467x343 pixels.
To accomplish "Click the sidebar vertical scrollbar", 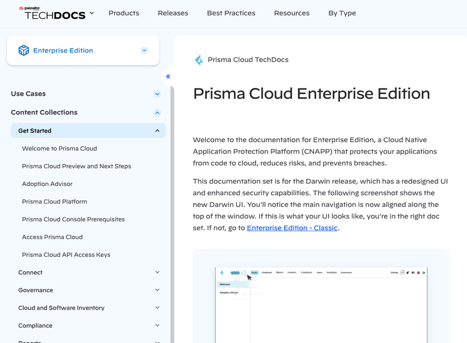I will (172, 211).
